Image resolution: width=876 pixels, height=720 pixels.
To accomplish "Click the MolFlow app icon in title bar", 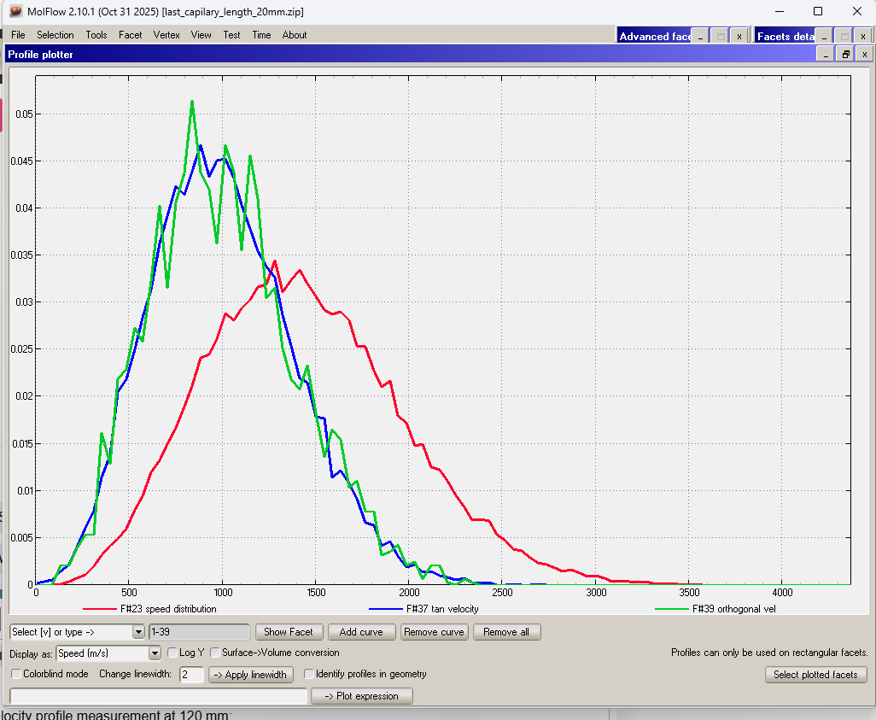I will point(15,11).
